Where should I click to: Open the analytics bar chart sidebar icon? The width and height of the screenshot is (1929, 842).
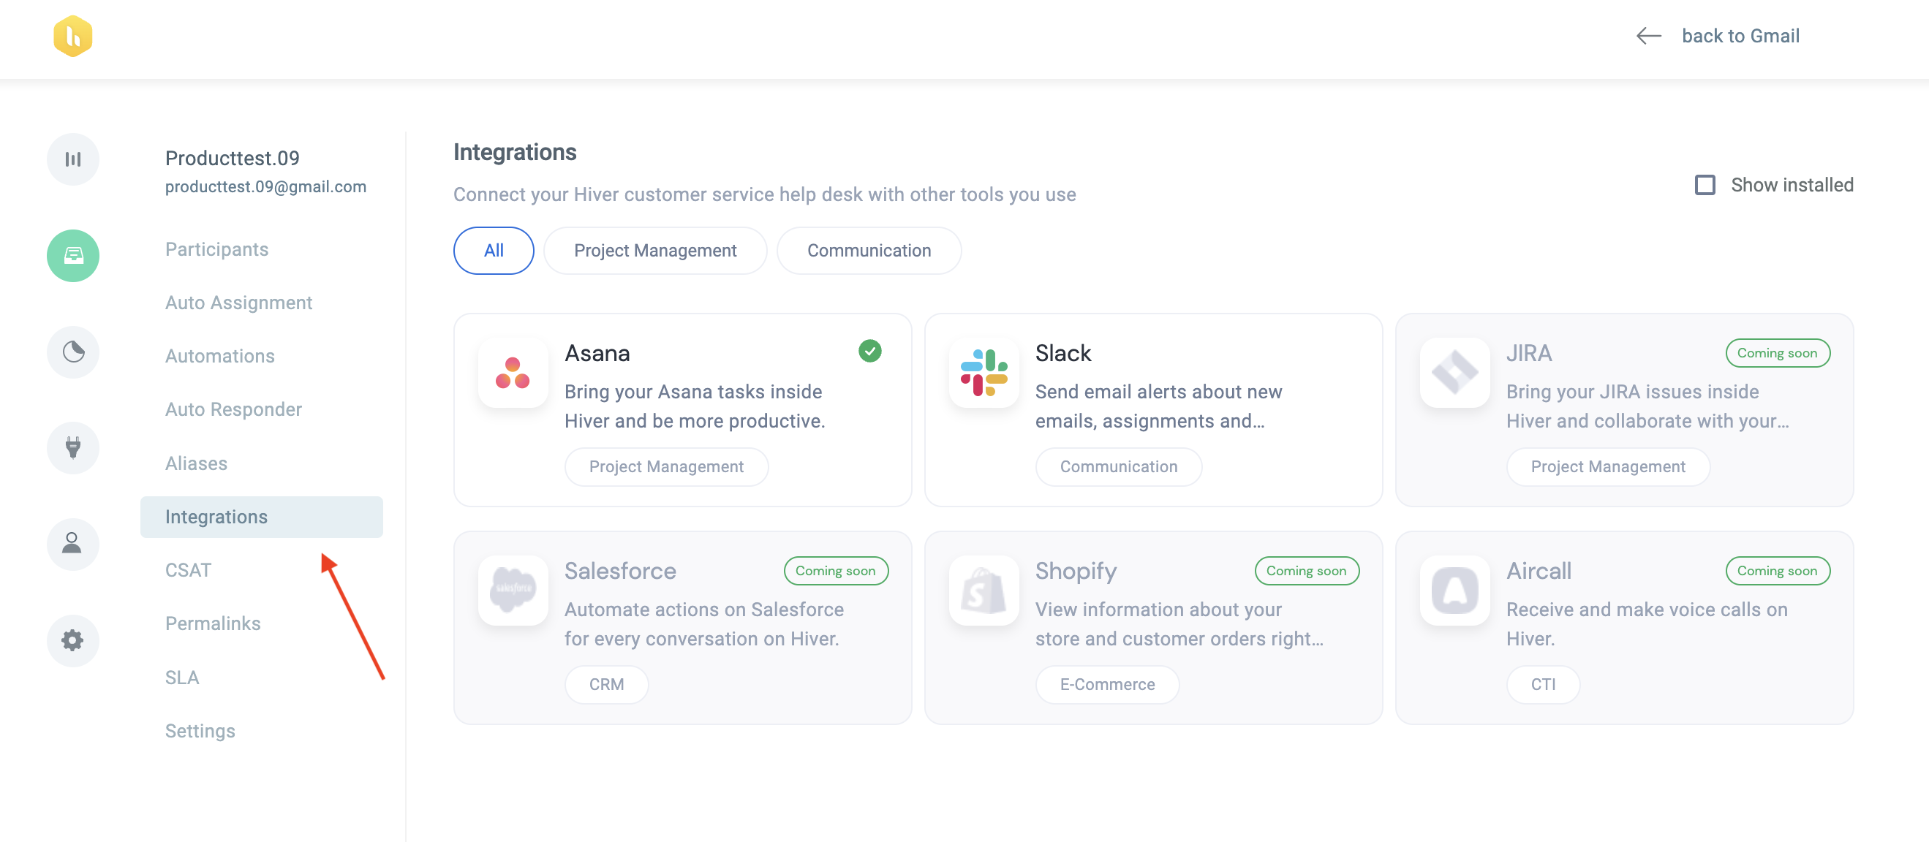click(x=72, y=159)
